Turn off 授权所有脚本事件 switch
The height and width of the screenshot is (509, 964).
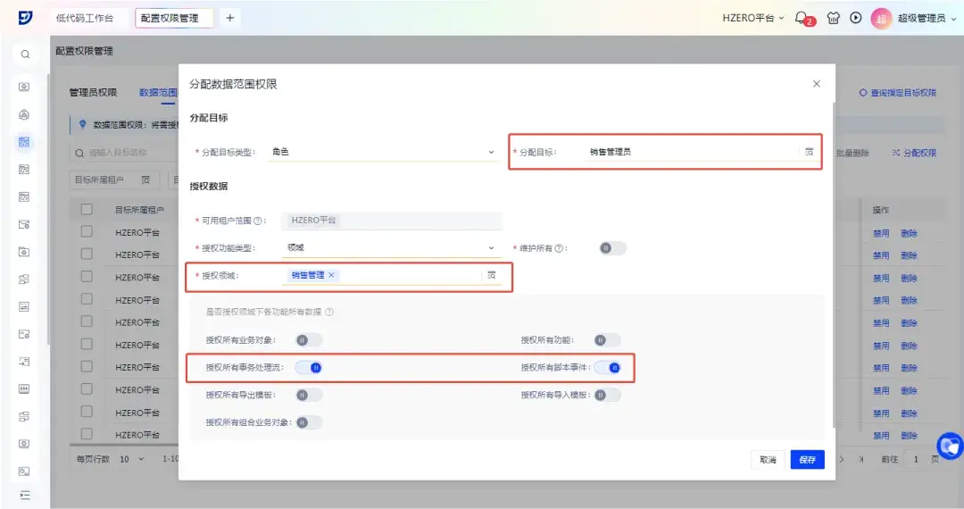point(608,368)
